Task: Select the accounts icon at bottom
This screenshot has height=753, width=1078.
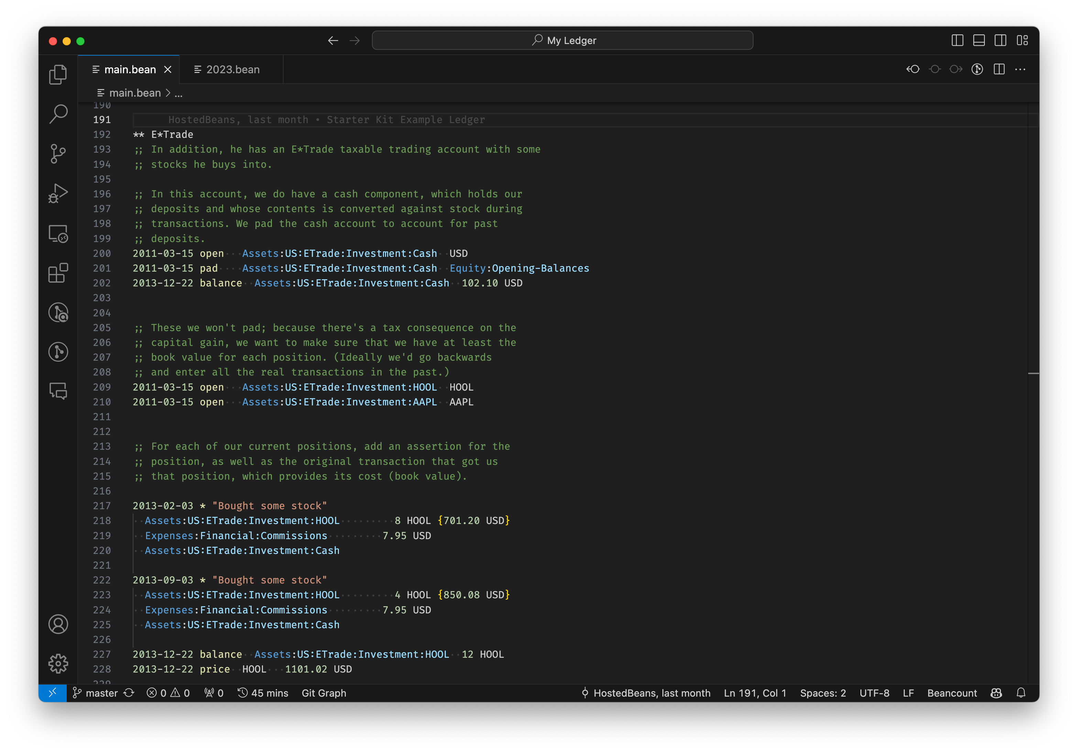Action: (x=58, y=623)
